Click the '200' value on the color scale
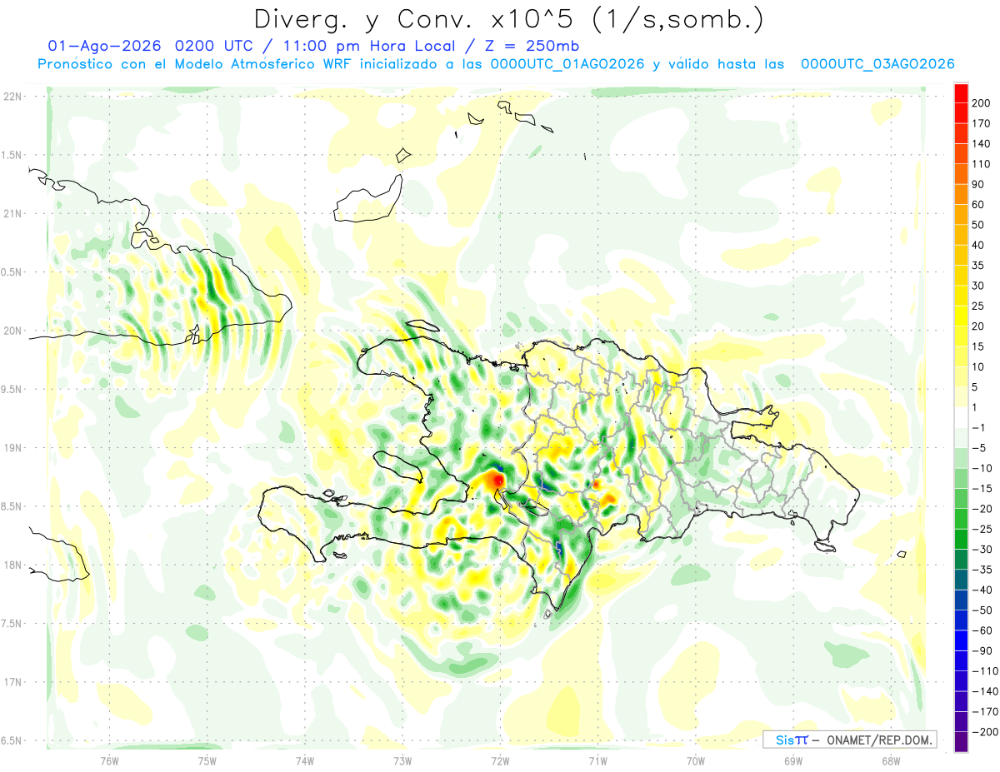1000x772 pixels. click(981, 103)
